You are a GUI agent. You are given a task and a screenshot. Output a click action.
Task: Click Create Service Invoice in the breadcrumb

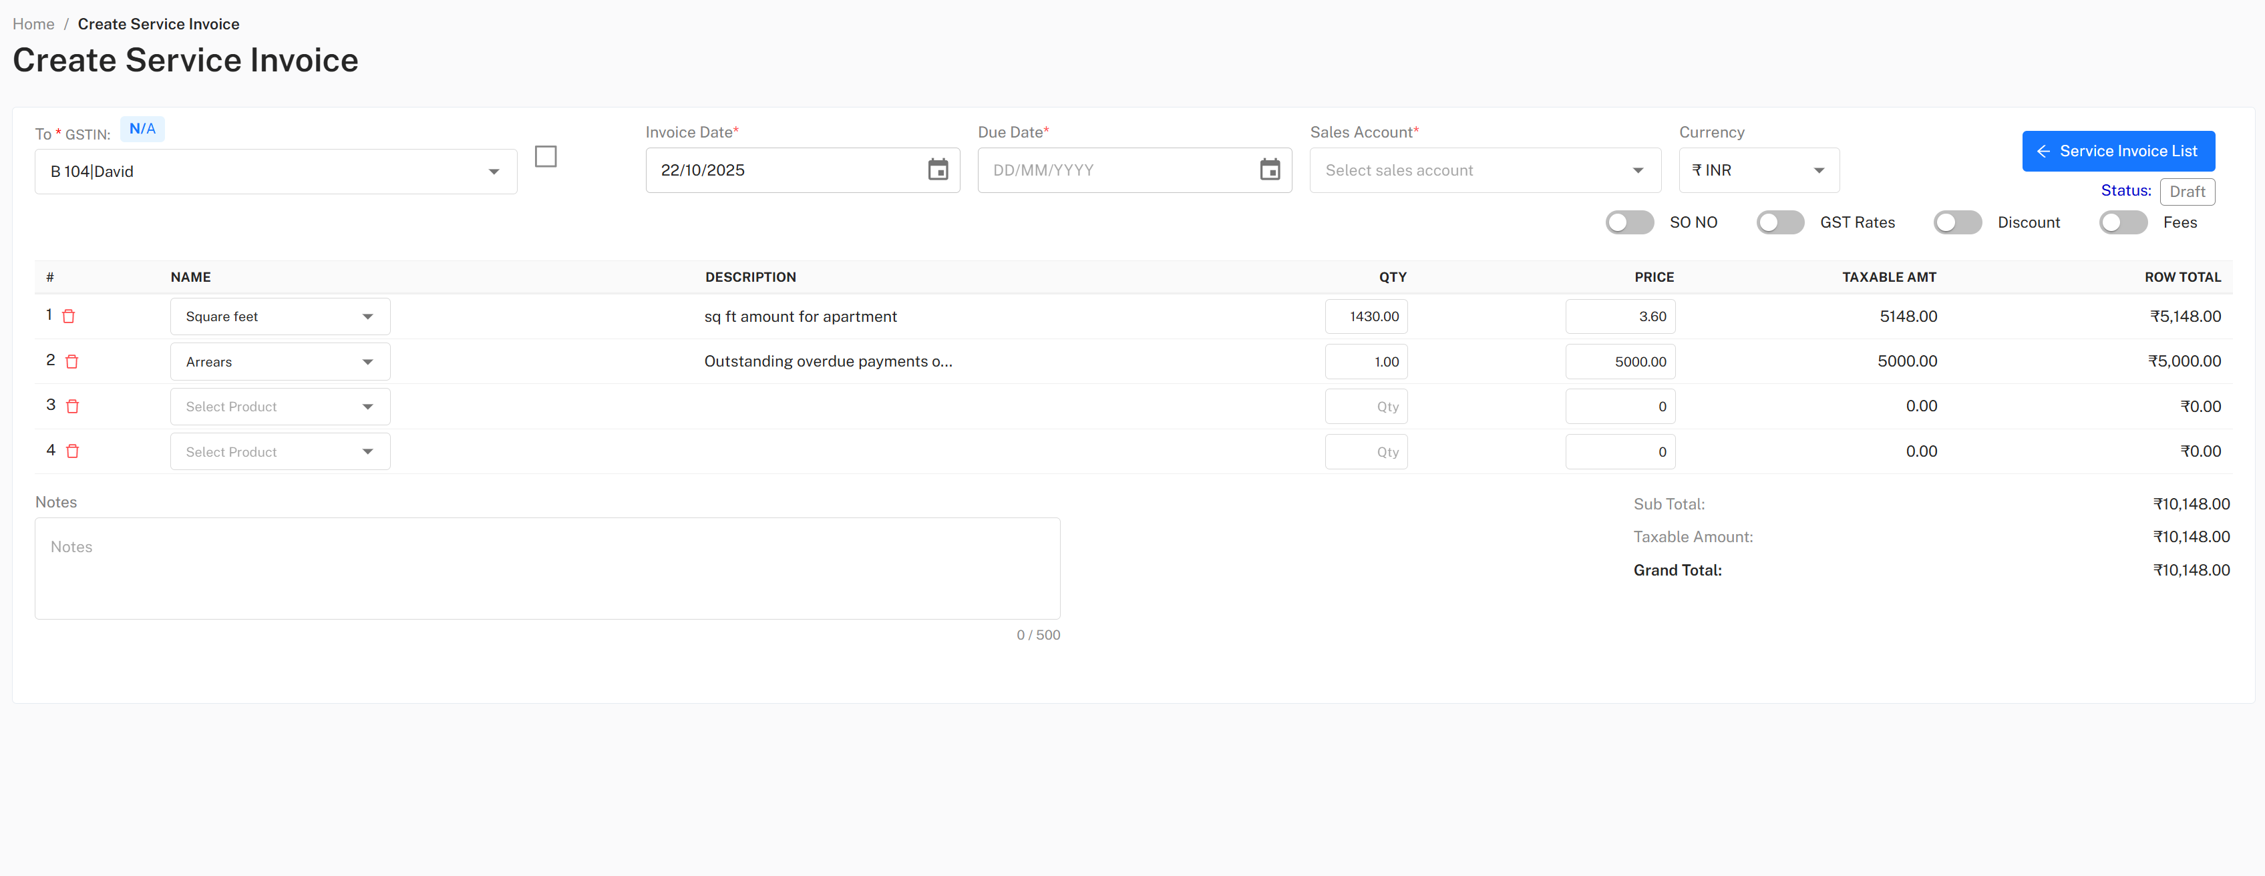158,24
